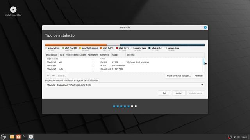Screen dimensions: 250x140
Task: Launch the file manager from the panel
Action: click(x=12, y=136)
